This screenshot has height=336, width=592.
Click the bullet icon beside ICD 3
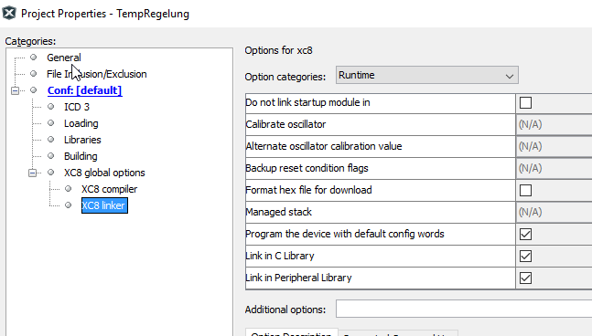coord(51,107)
